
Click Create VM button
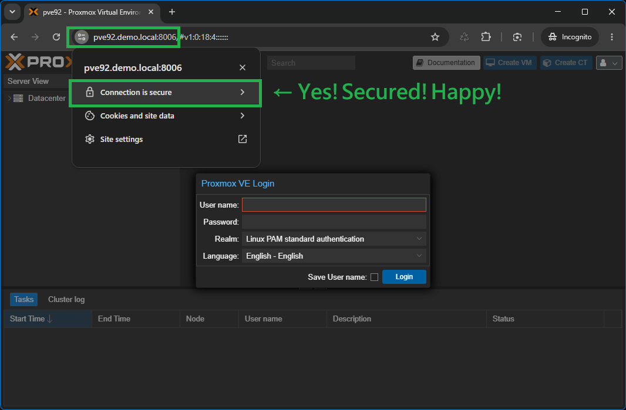click(x=510, y=63)
